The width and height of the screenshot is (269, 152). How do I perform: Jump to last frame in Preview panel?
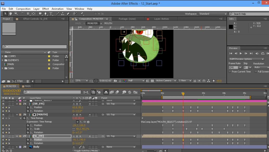pyautogui.click(x=251, y=54)
